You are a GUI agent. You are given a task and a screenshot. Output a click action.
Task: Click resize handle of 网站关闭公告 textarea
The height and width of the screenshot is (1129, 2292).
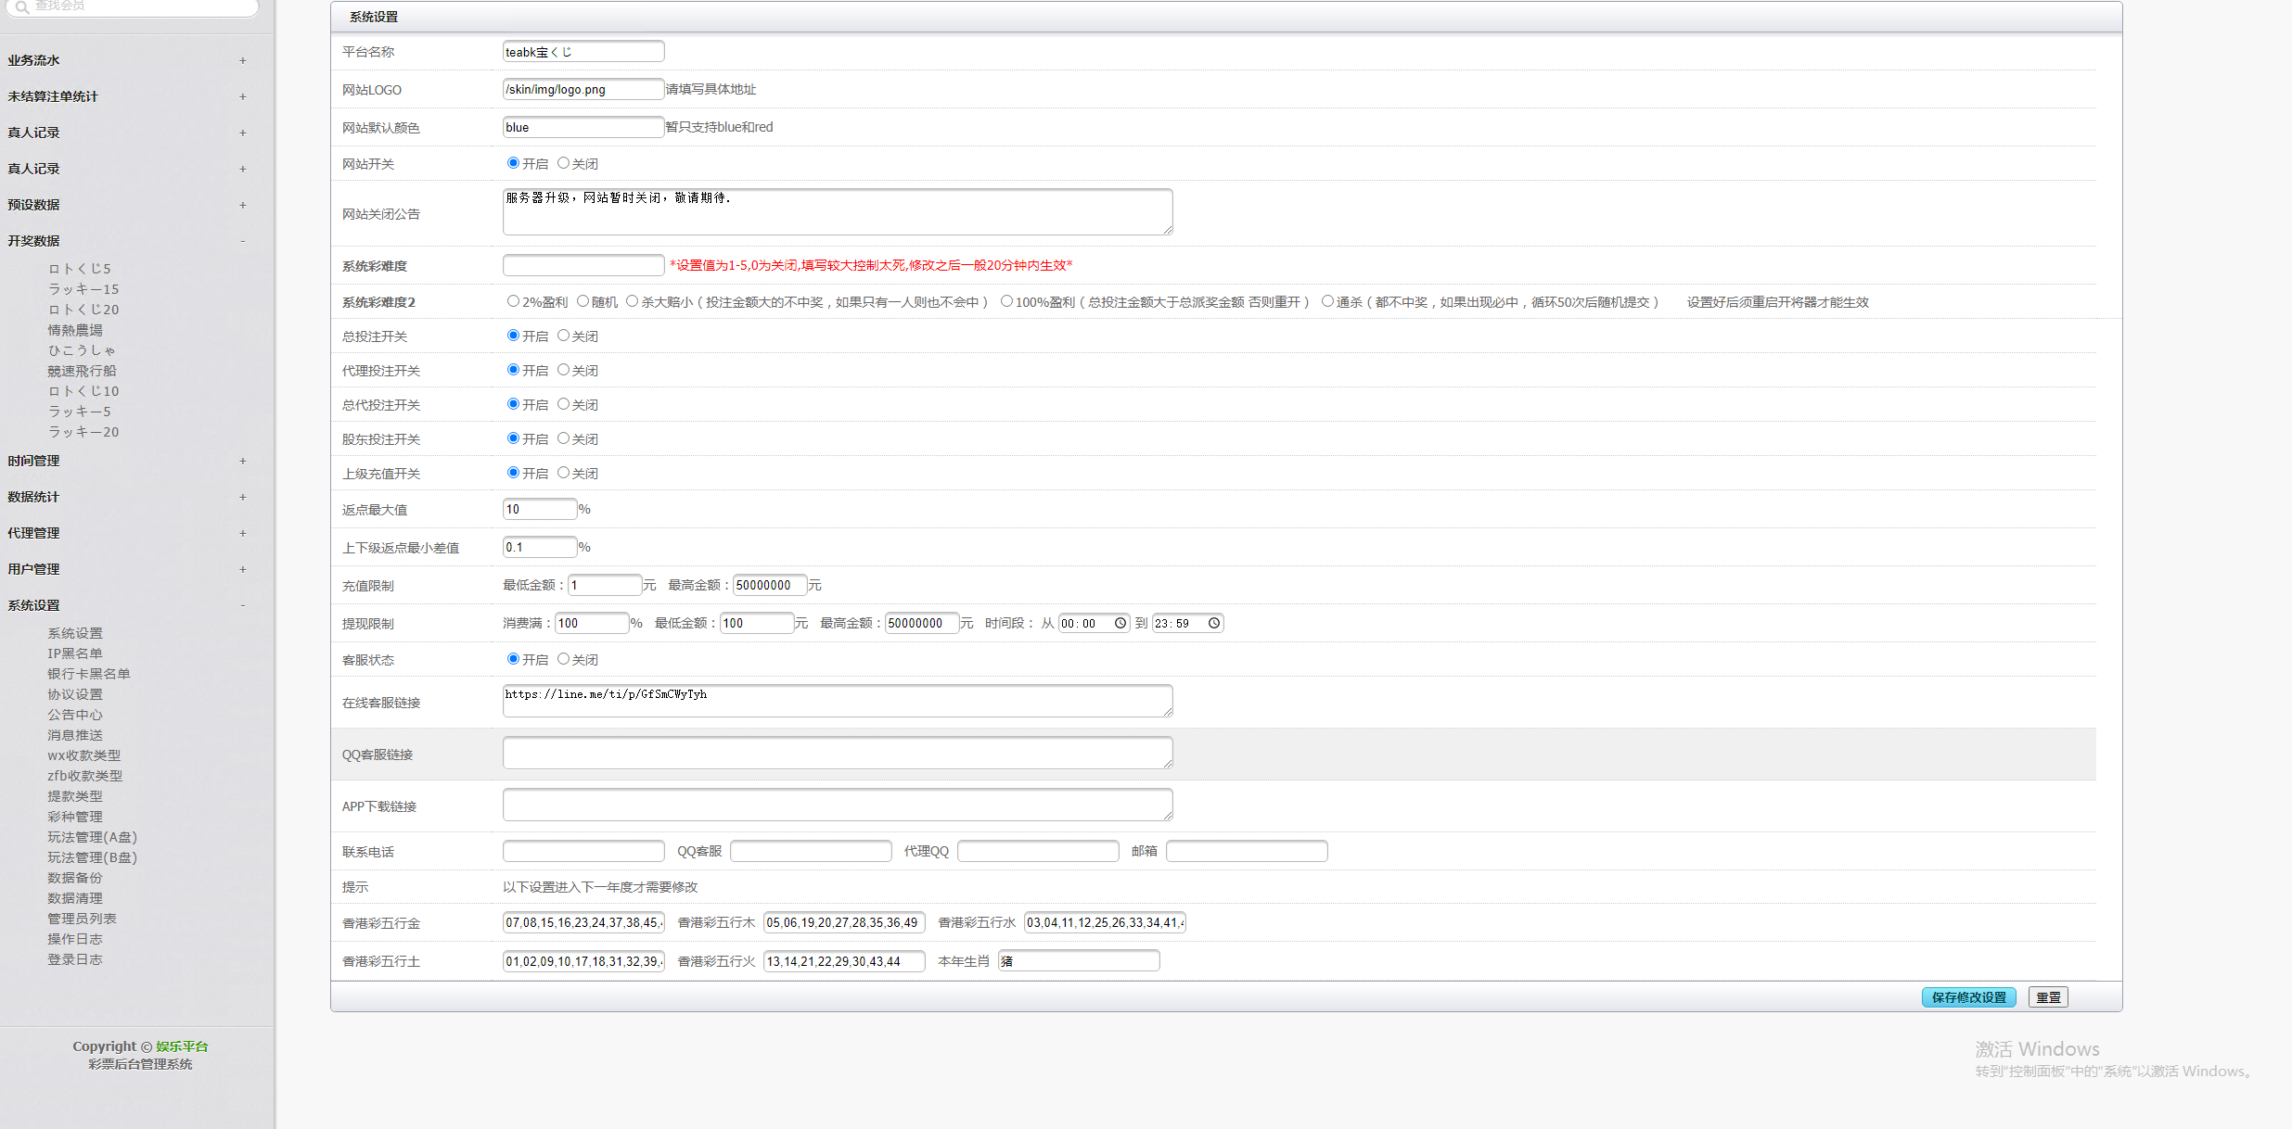[x=1168, y=229]
